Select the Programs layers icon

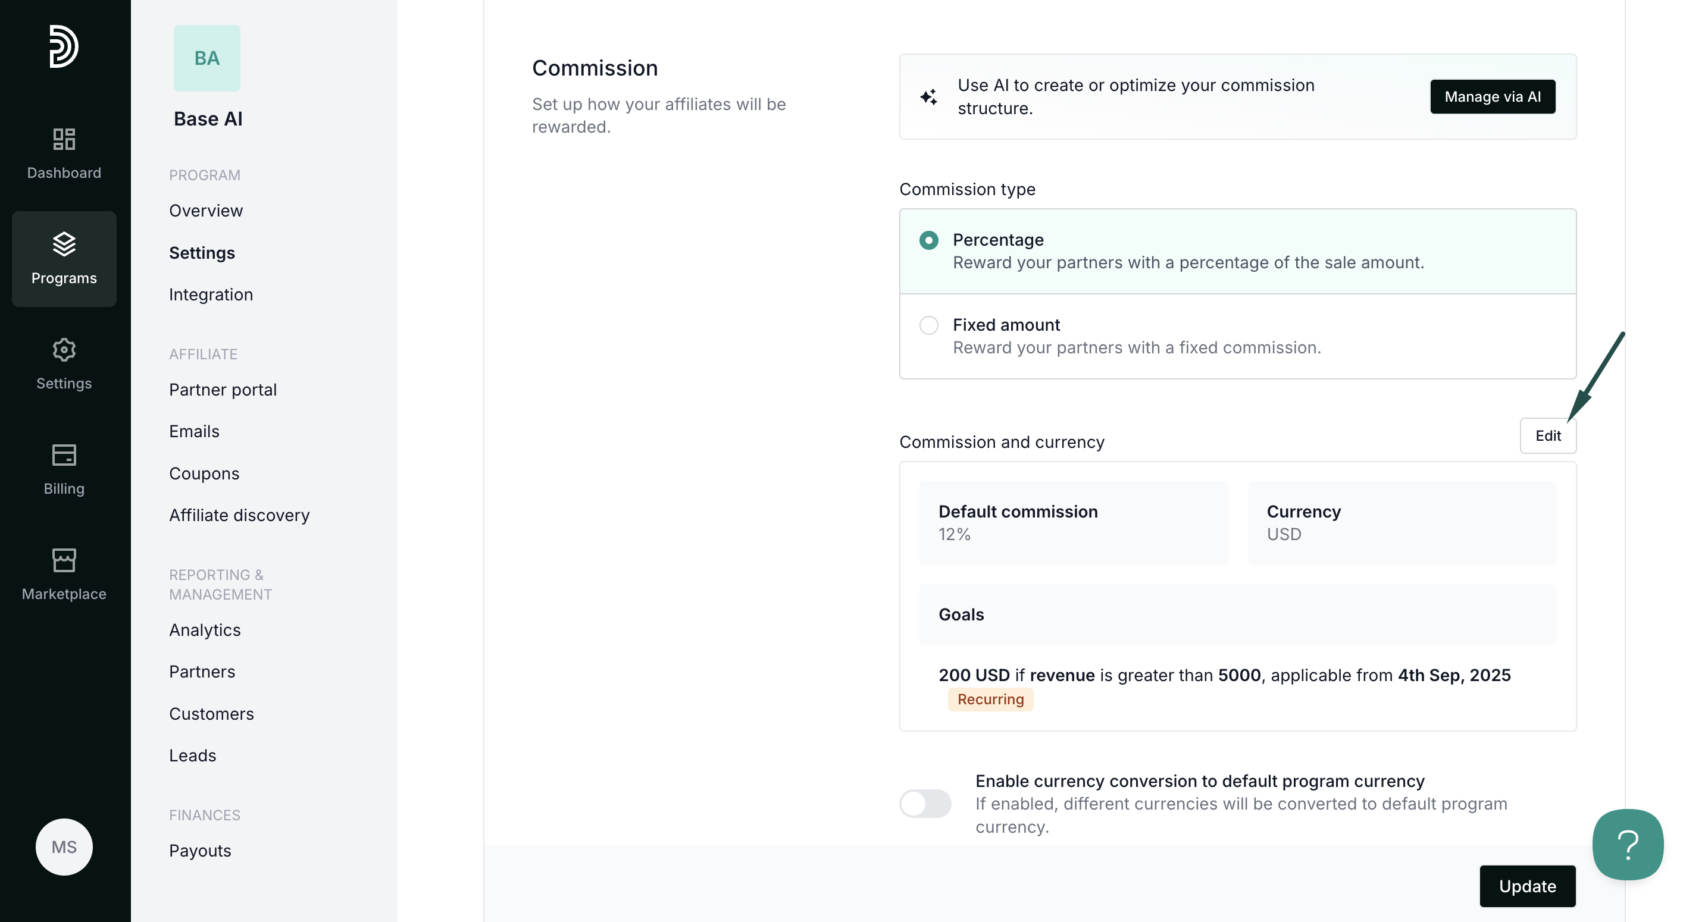pyautogui.click(x=64, y=244)
